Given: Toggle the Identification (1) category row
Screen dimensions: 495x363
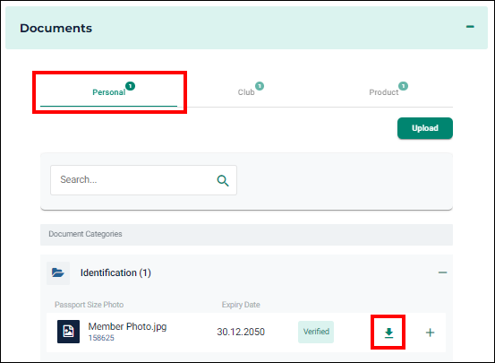Looking at the screenshot, I should click(x=246, y=272).
